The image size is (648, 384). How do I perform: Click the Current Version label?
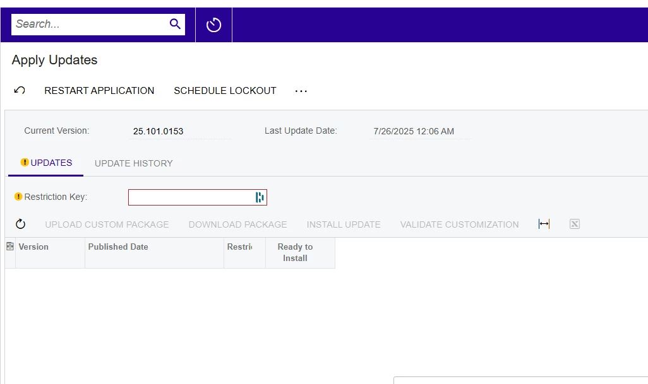pos(57,131)
